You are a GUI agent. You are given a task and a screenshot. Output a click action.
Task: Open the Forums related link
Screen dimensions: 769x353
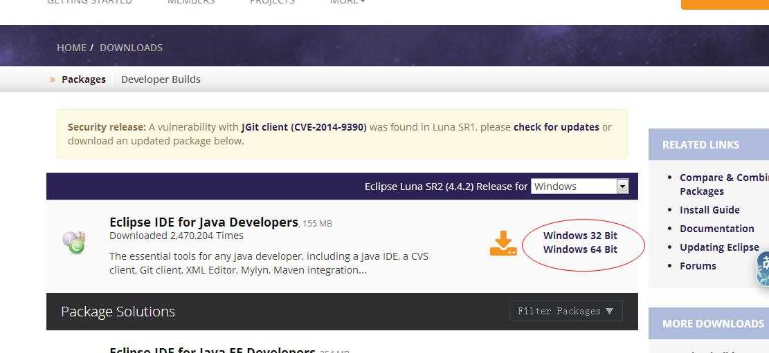(698, 266)
